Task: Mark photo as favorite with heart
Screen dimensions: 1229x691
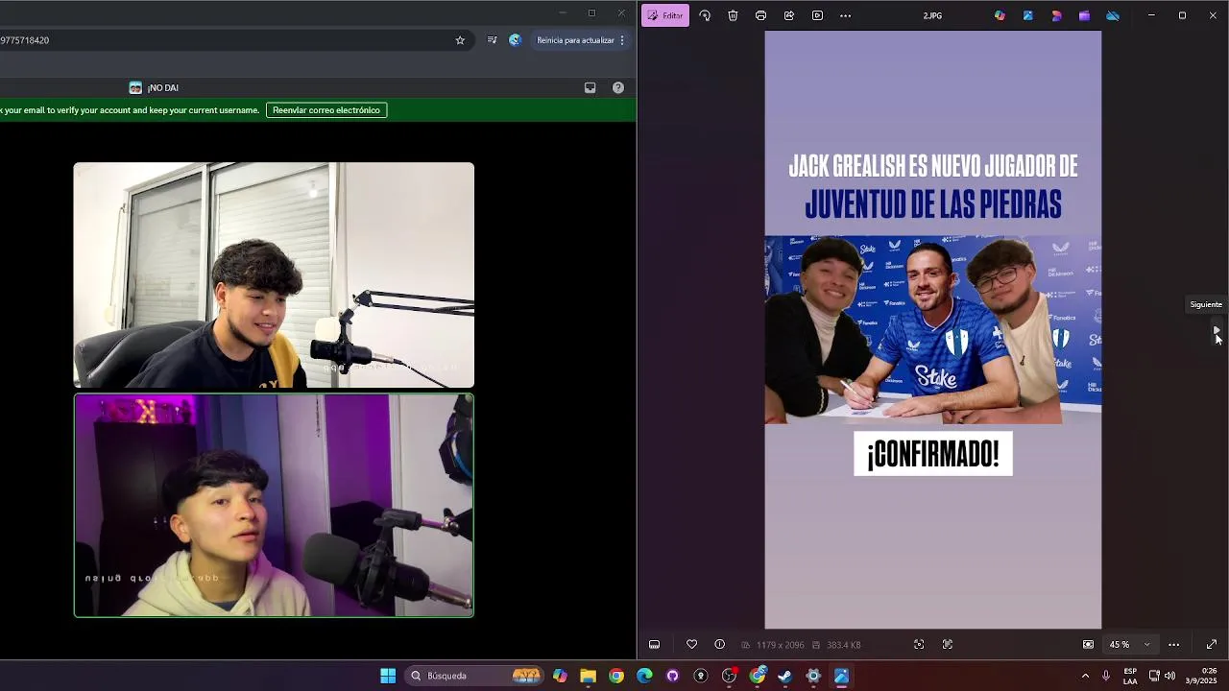Action: [691, 645]
